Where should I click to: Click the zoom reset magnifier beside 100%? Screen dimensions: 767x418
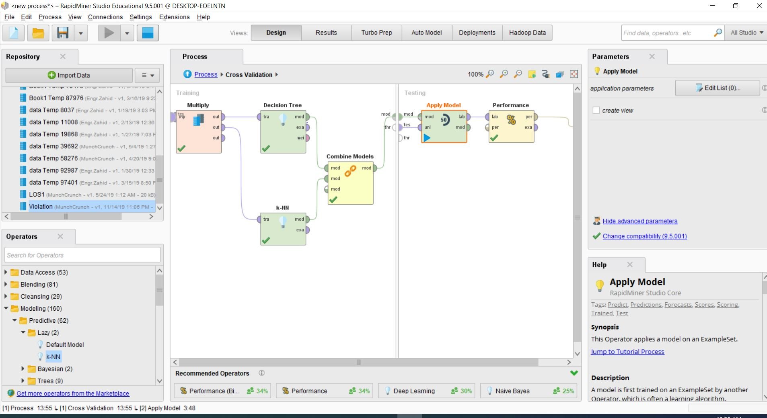click(489, 74)
